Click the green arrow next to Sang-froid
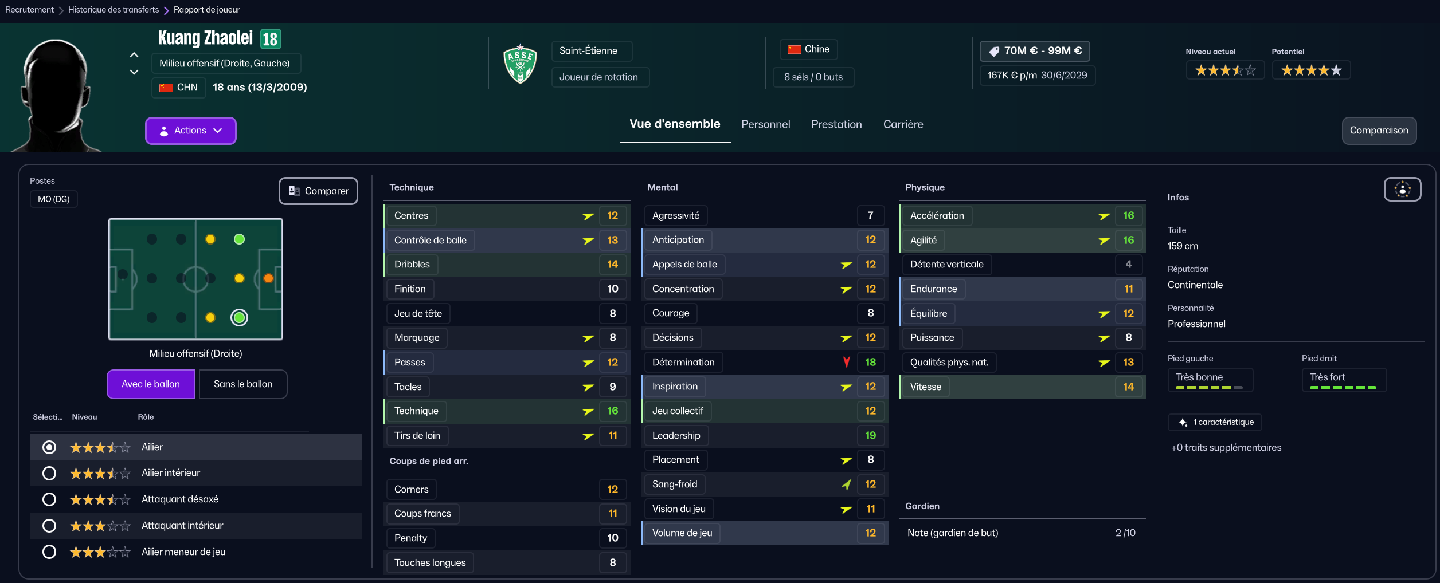This screenshot has width=1440, height=583. pos(846,484)
